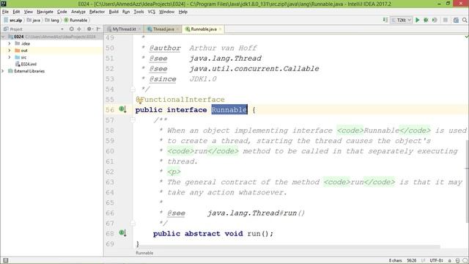Click the green inspection checkmark top right of editor
The height and width of the screenshot is (264, 469).
point(466,37)
